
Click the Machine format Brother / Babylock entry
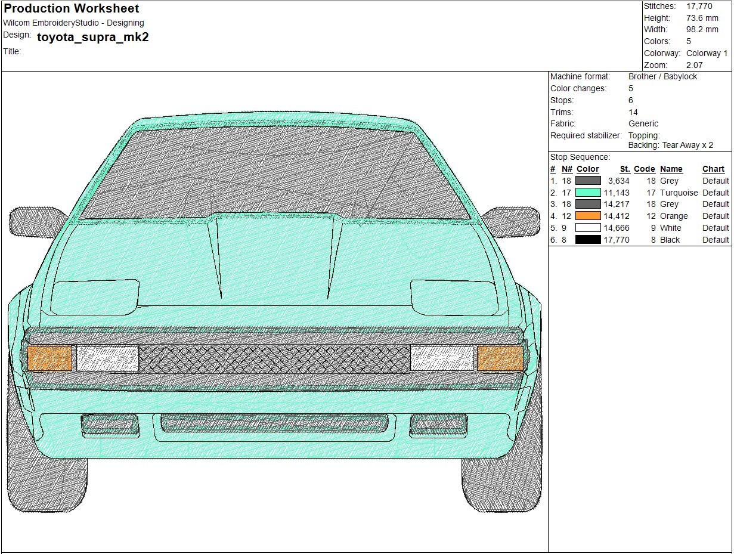(x=662, y=76)
